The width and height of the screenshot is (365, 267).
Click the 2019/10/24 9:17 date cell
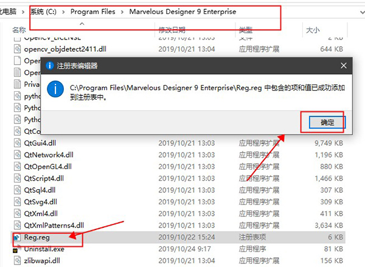[x=184, y=249]
